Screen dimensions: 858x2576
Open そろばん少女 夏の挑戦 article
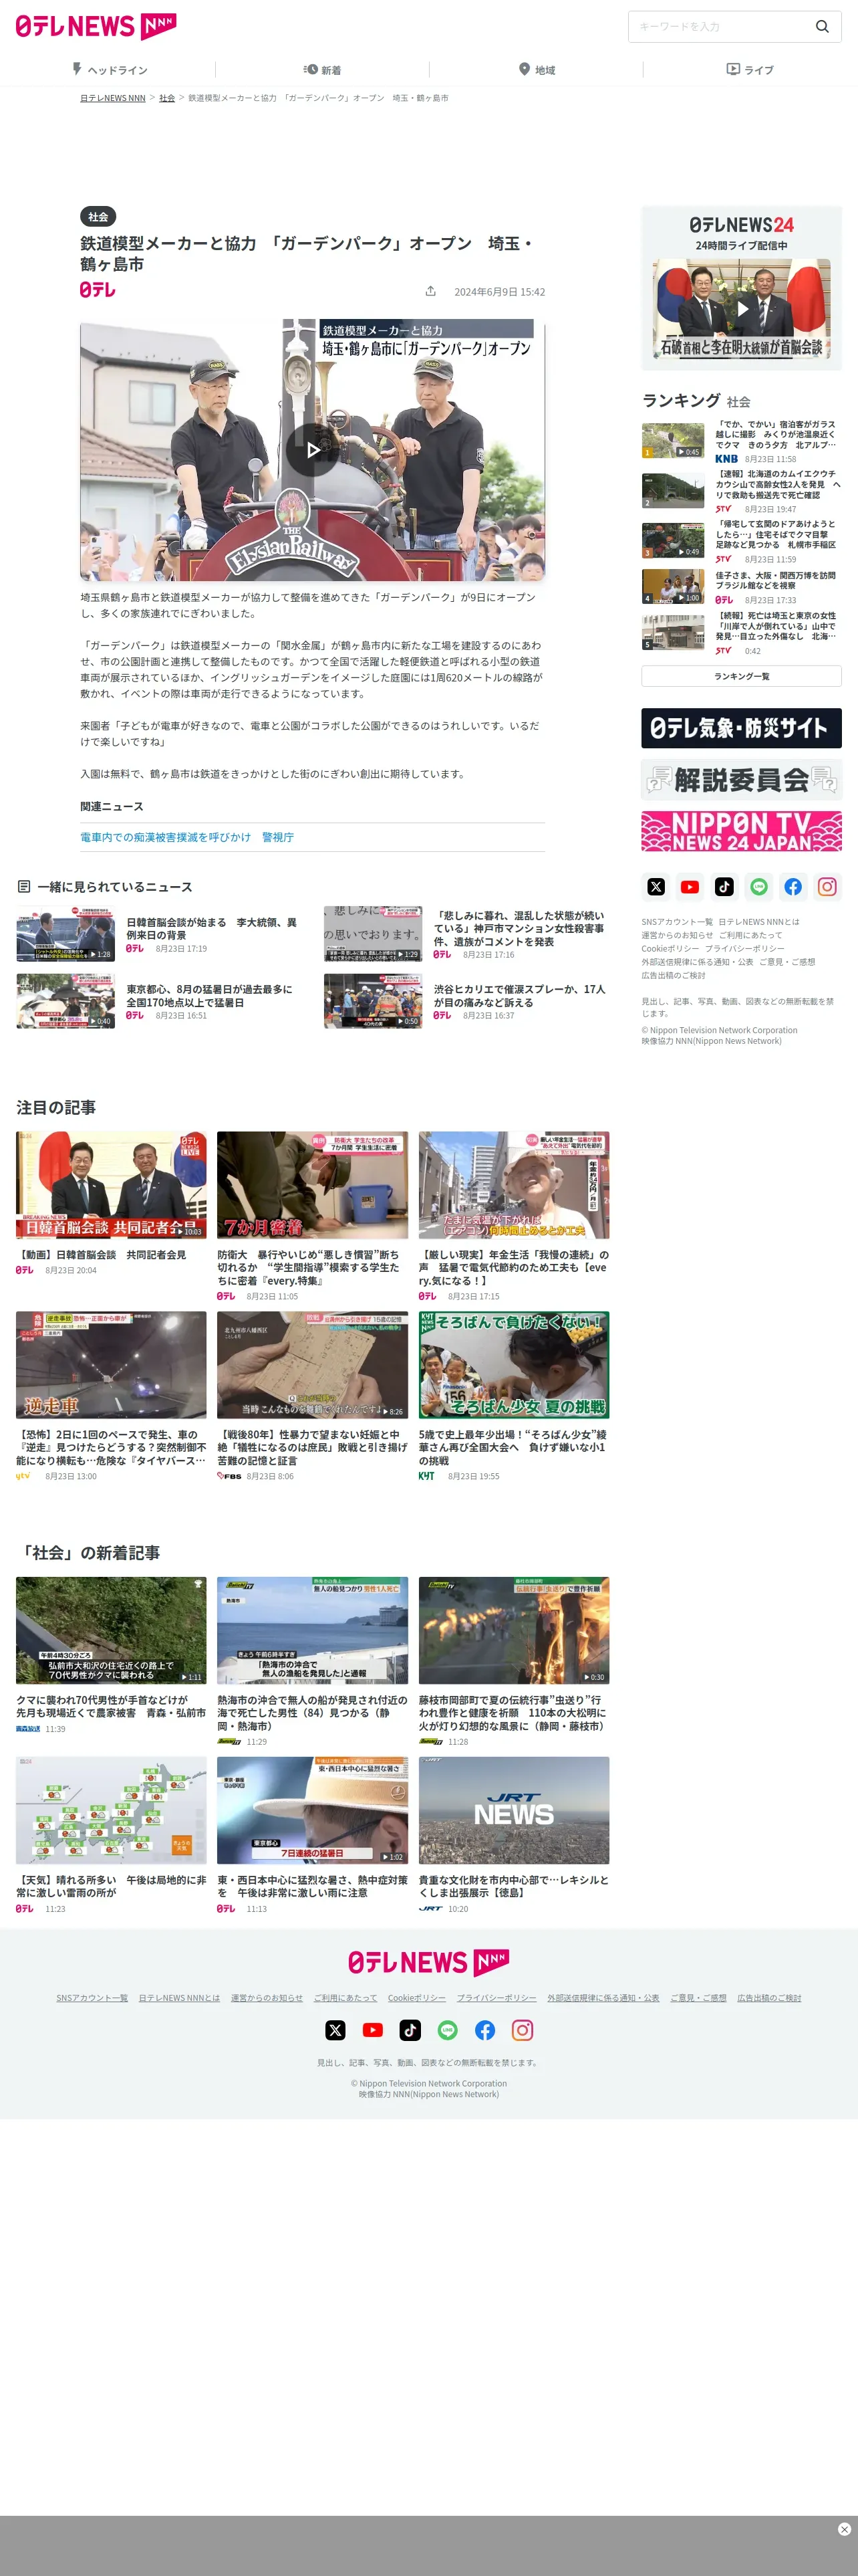pyautogui.click(x=513, y=1396)
